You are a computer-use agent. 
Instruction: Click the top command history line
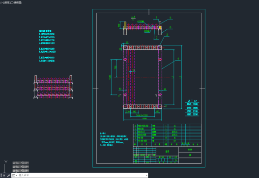point(21,163)
